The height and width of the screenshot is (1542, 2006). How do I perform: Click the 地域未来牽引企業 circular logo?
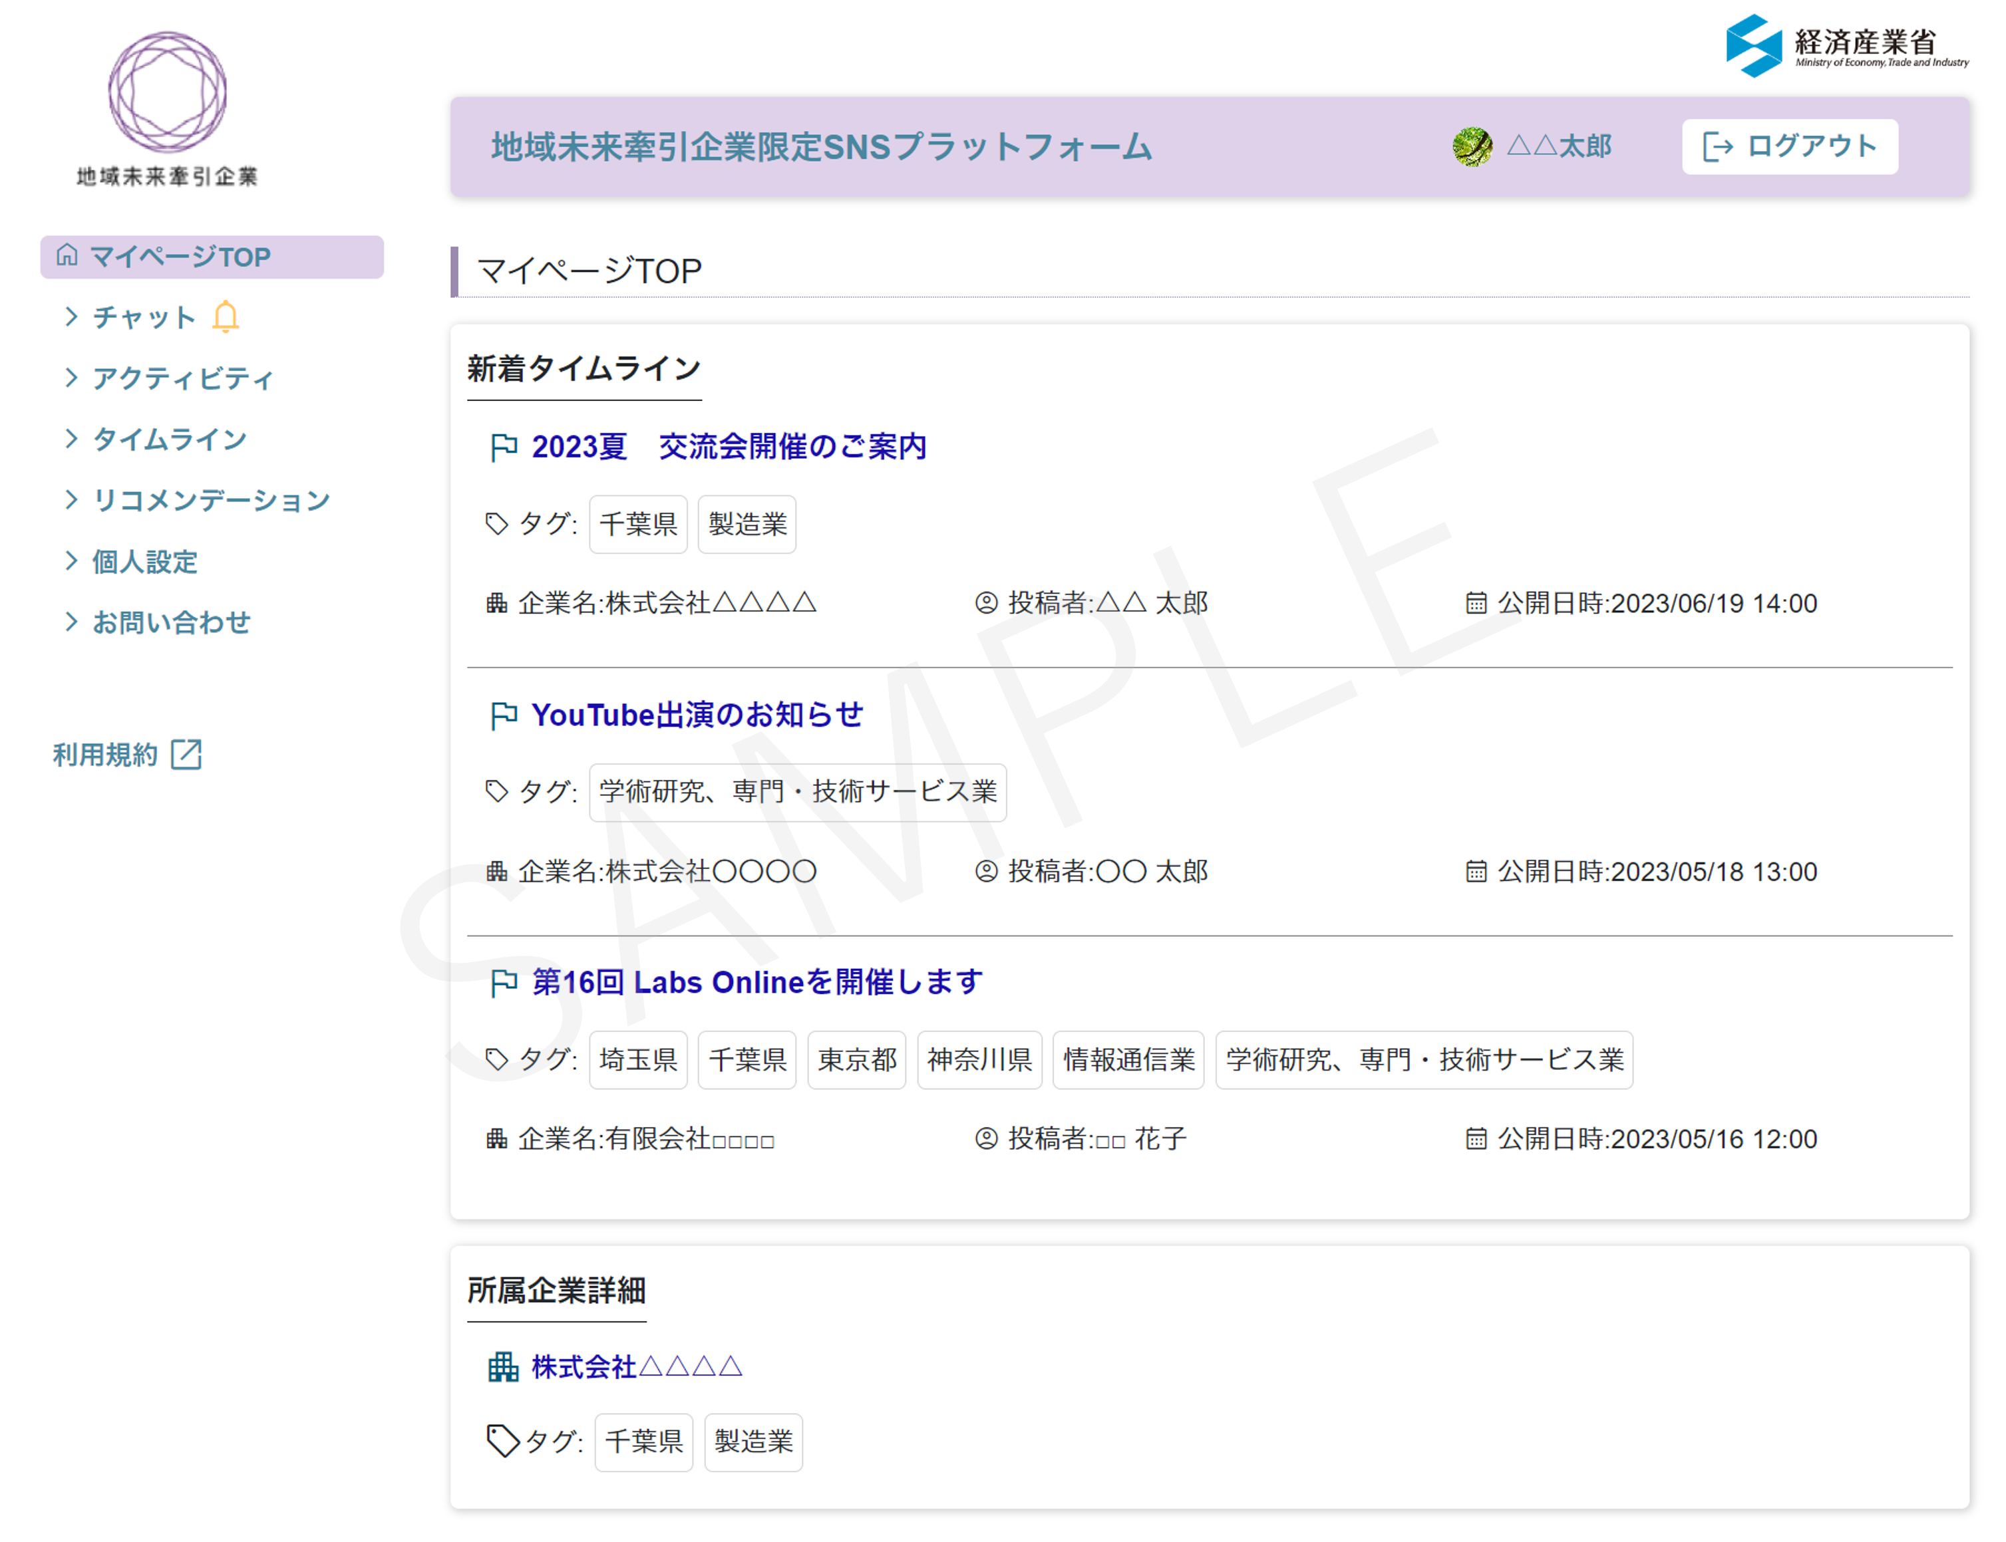(167, 92)
